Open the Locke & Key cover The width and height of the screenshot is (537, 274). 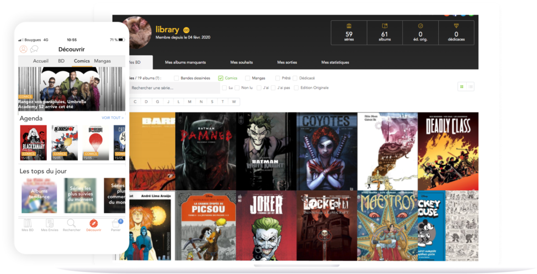pos(327,226)
